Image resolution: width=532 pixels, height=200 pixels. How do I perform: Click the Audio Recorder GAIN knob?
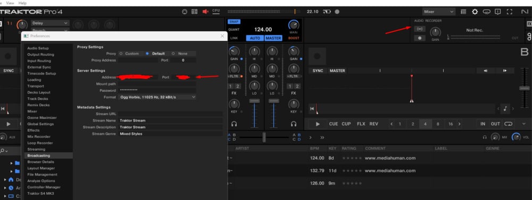click(x=435, y=32)
